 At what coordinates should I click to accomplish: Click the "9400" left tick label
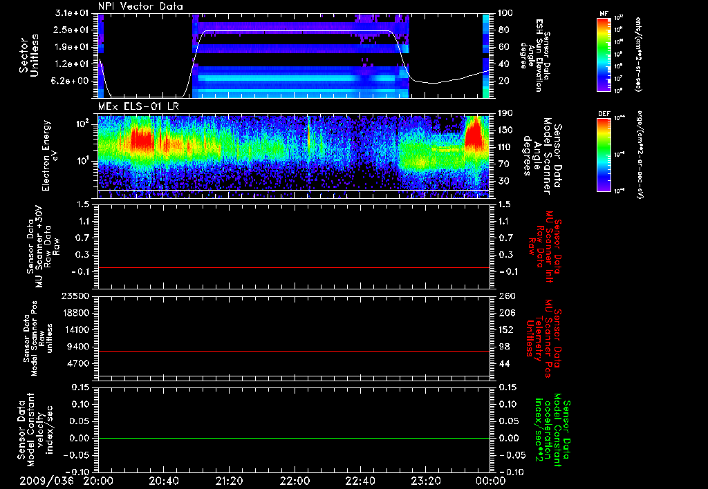pyautogui.click(x=77, y=347)
